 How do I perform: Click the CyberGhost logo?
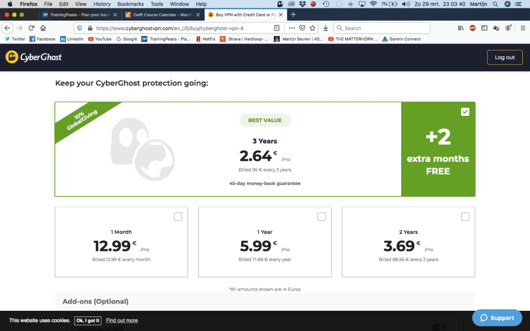pos(34,57)
